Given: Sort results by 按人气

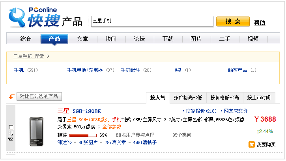Looking at the screenshot, I should (158, 98).
